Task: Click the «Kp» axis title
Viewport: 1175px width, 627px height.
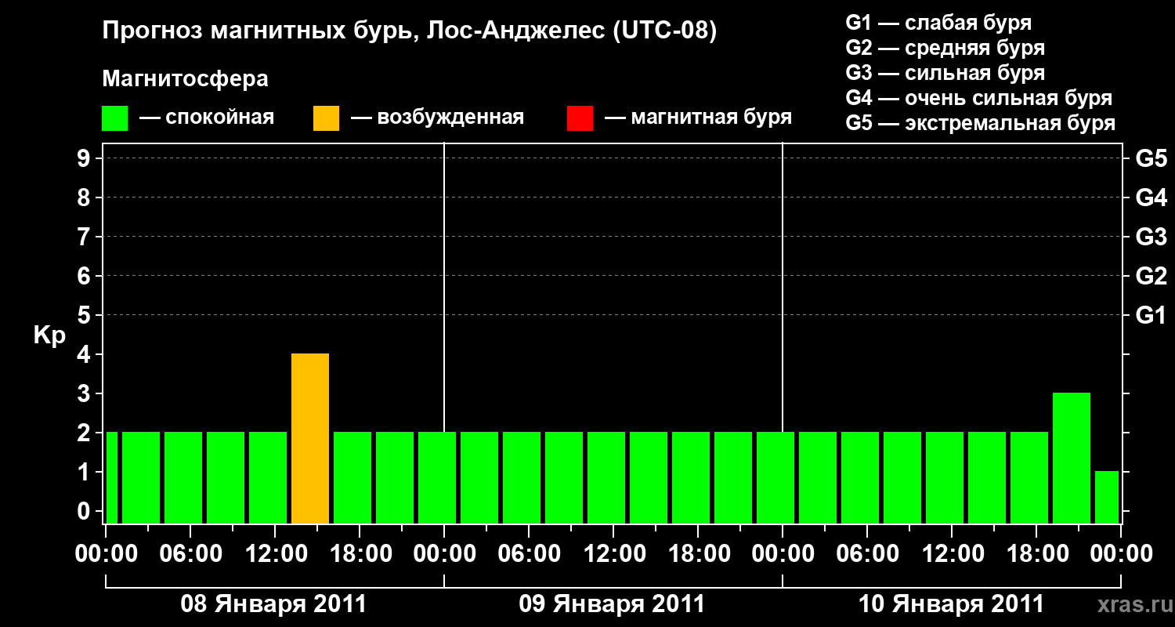Action: [x=49, y=335]
